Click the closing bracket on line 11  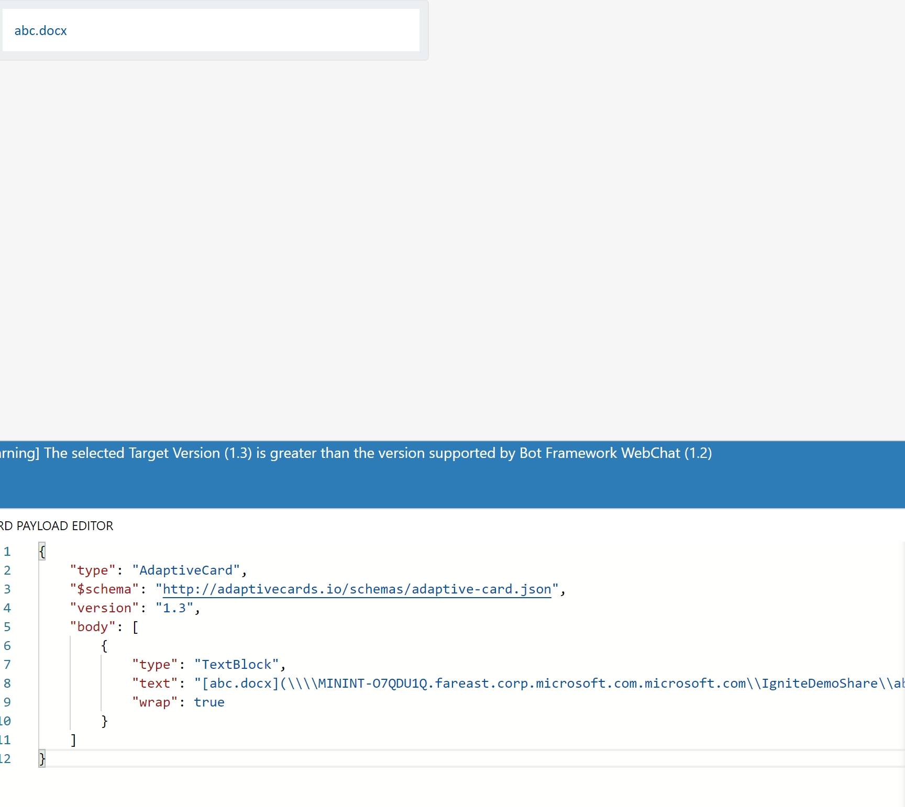pyautogui.click(x=74, y=739)
